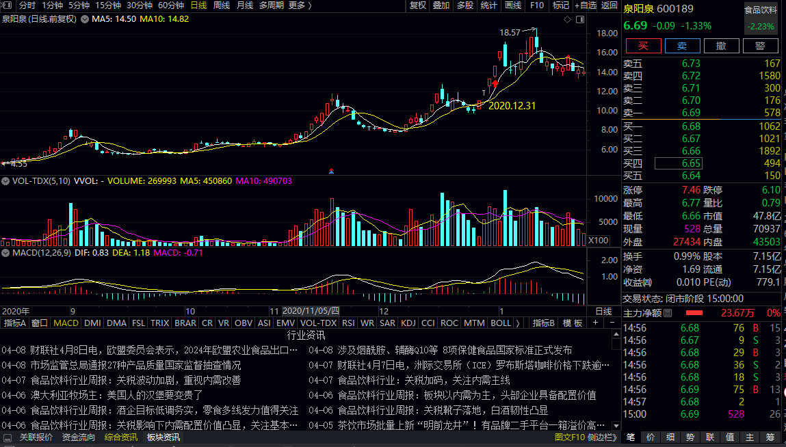Click 返回 back button
786x447 pixels.
609,5
